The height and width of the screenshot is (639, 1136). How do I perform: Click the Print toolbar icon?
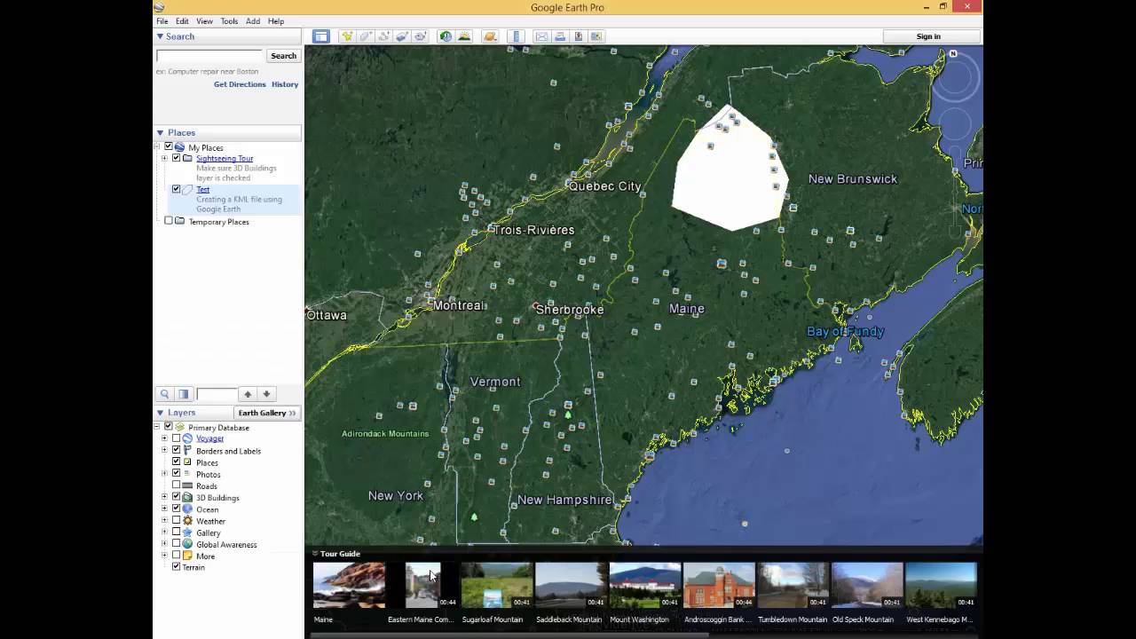coord(560,36)
